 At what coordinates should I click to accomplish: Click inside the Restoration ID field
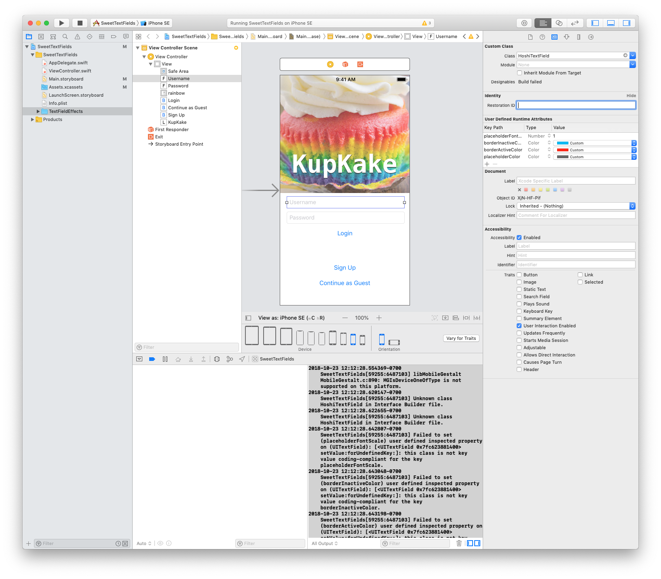pyautogui.click(x=576, y=105)
